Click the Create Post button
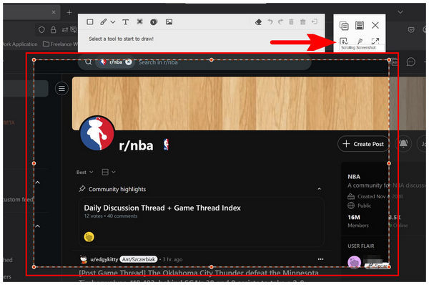Screen dimensions: 429x285 pyautogui.click(x=364, y=144)
